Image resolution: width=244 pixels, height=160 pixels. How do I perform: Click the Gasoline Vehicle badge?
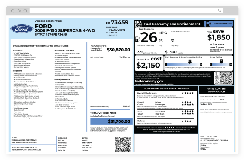click(x=219, y=24)
